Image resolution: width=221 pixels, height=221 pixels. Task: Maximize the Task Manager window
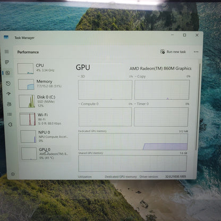[184, 35]
